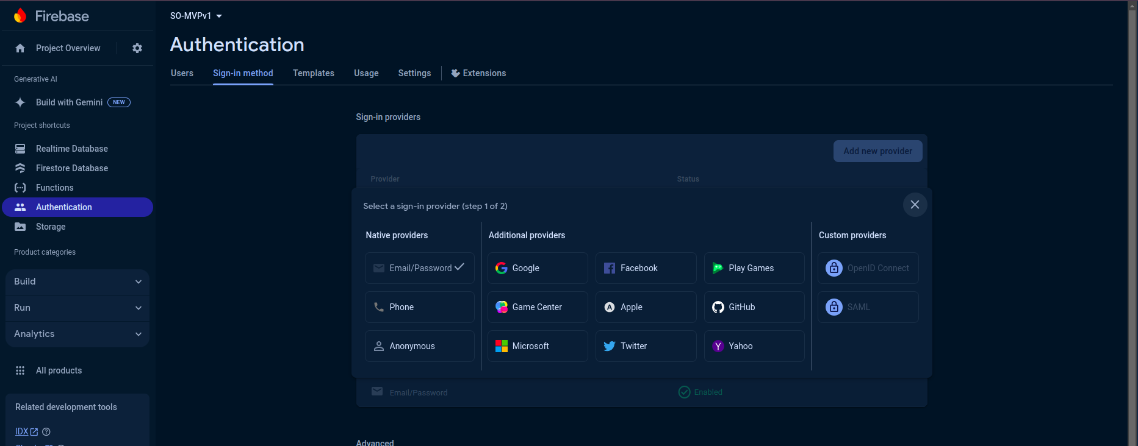Open the SO-MVPv1 project dropdown
1138x446 pixels.
pyautogui.click(x=196, y=16)
